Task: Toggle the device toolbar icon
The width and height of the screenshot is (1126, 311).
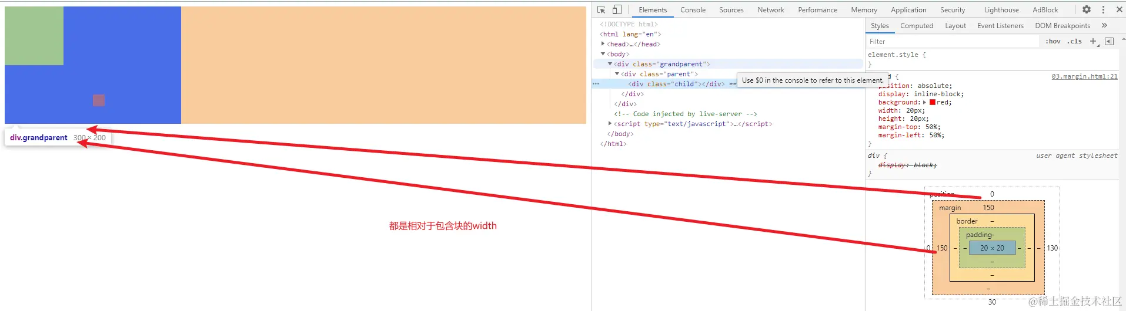Action: tap(617, 9)
